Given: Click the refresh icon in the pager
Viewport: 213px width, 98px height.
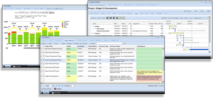Looking at the screenshot, I should point(62,86).
